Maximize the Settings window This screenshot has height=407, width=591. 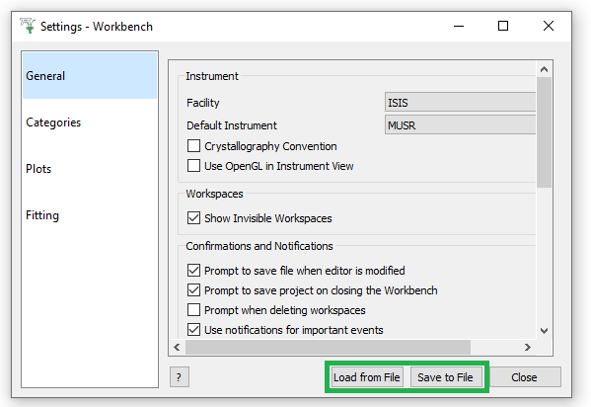pos(503,26)
